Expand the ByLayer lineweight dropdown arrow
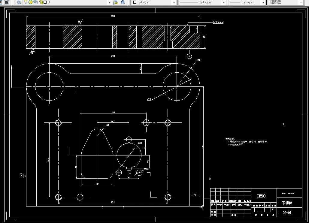Image resolution: width=309 pixels, height=223 pixels. (263, 2)
